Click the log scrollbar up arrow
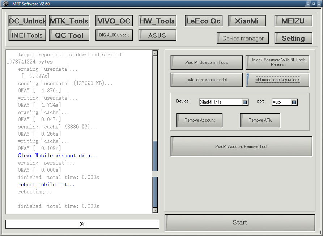 coord(155,53)
